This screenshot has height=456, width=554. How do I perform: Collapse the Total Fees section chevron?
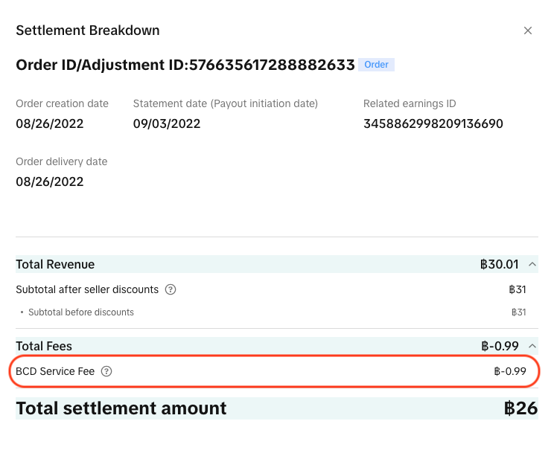(x=532, y=346)
